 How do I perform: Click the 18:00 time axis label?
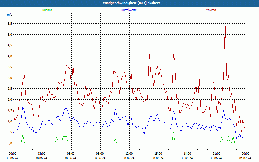188,154
